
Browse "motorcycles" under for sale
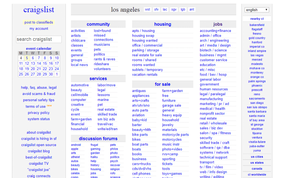point(172,139)
